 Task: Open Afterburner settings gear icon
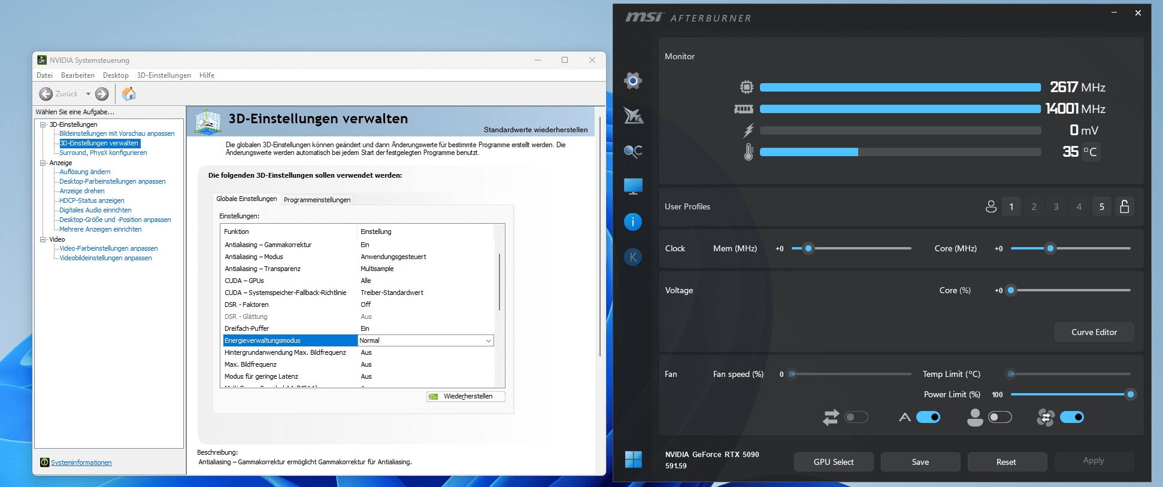[x=633, y=80]
